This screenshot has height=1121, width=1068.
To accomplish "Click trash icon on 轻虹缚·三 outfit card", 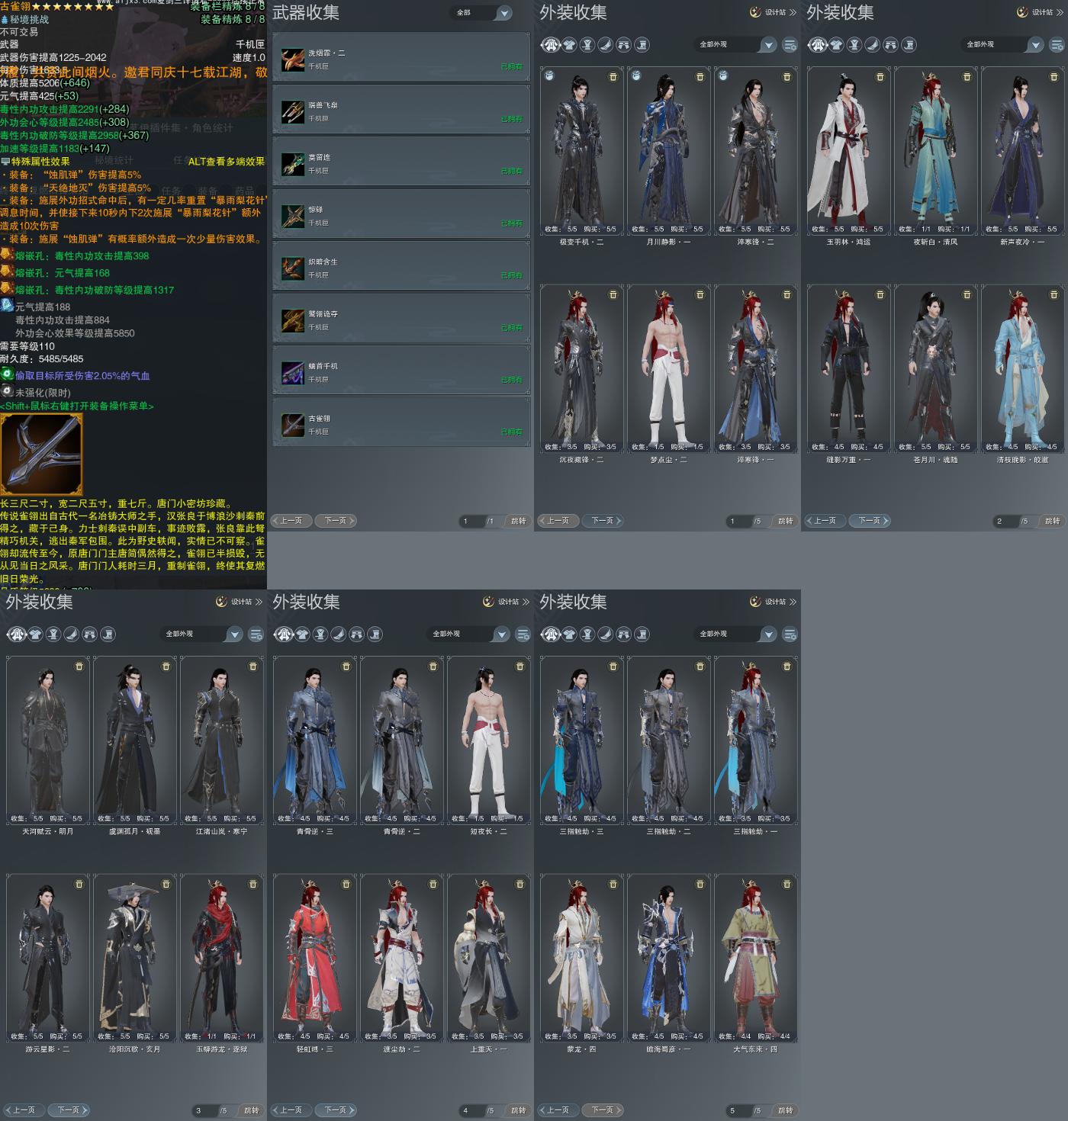I will pyautogui.click(x=346, y=884).
